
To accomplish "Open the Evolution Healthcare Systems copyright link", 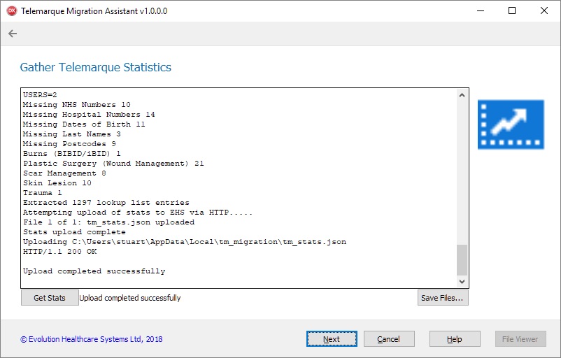I will (91, 339).
